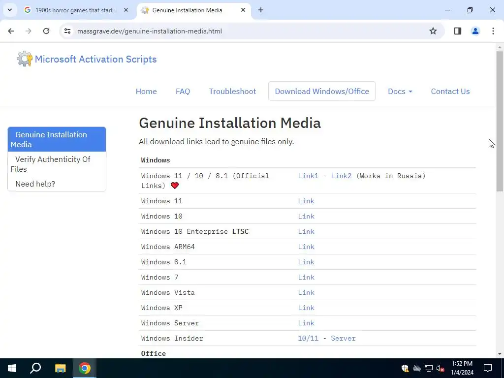Image resolution: width=504 pixels, height=378 pixels.
Task: Open the Windows 11 download link
Action: (306, 201)
